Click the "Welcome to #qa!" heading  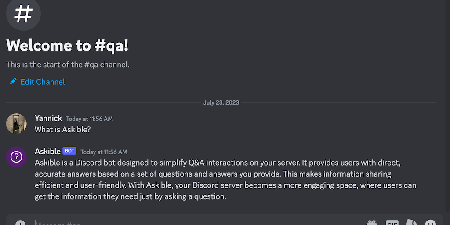pyautogui.click(x=67, y=45)
